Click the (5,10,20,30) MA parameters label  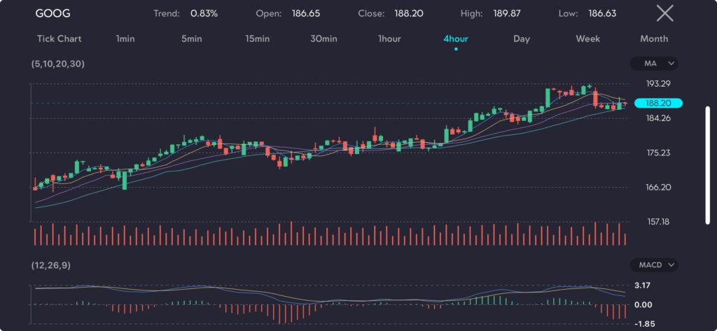pos(59,64)
